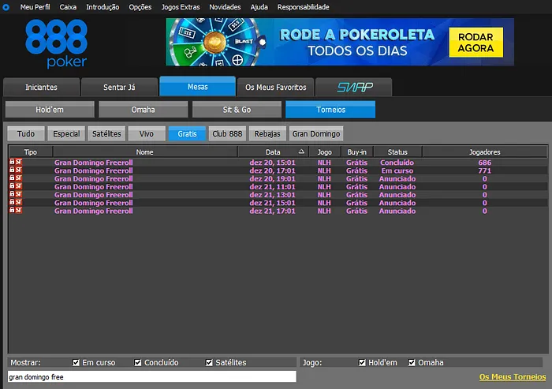Select the Gratis filter tab
Viewport: 552px width, 389px height.
[x=187, y=133]
